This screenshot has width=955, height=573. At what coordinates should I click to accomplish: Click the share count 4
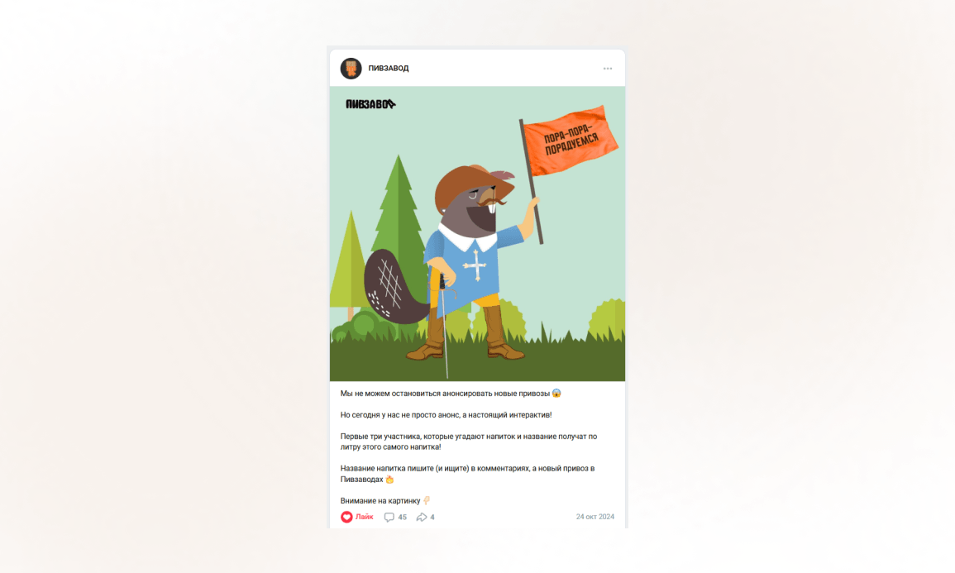click(432, 517)
